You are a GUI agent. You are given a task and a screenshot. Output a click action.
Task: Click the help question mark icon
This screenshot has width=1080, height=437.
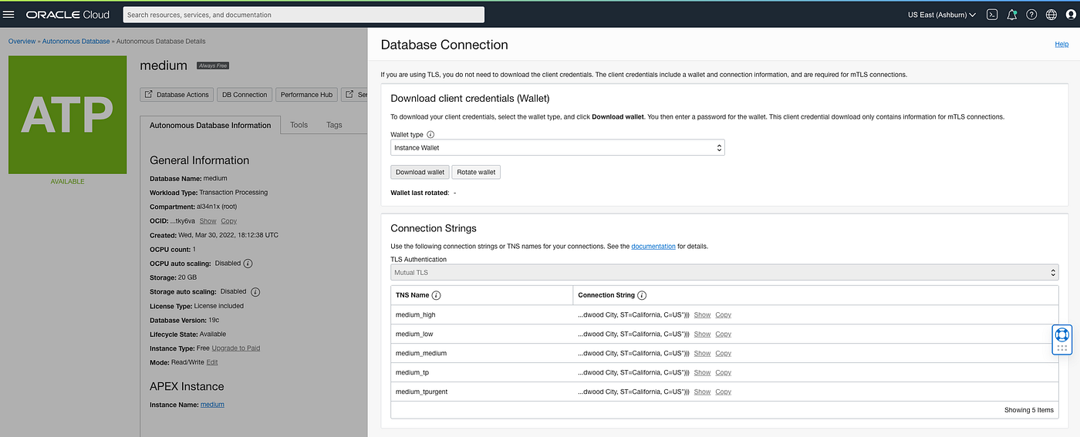coord(1031,15)
